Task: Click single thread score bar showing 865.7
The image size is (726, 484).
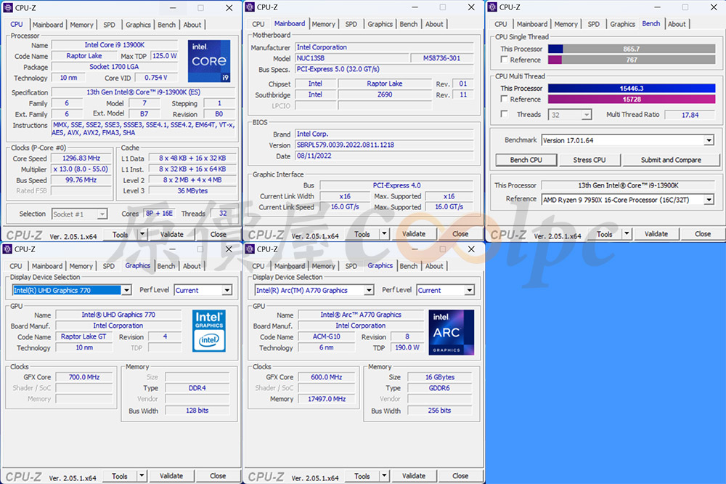Action: (x=632, y=49)
